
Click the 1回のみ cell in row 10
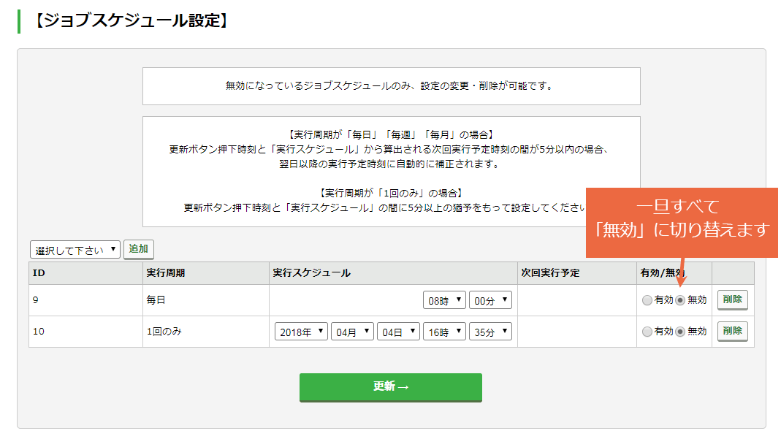tap(206, 332)
